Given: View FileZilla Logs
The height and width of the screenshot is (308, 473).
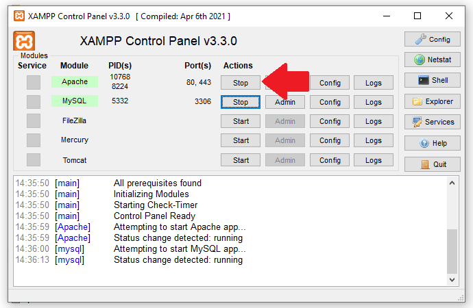Looking at the screenshot, I should point(374,121).
